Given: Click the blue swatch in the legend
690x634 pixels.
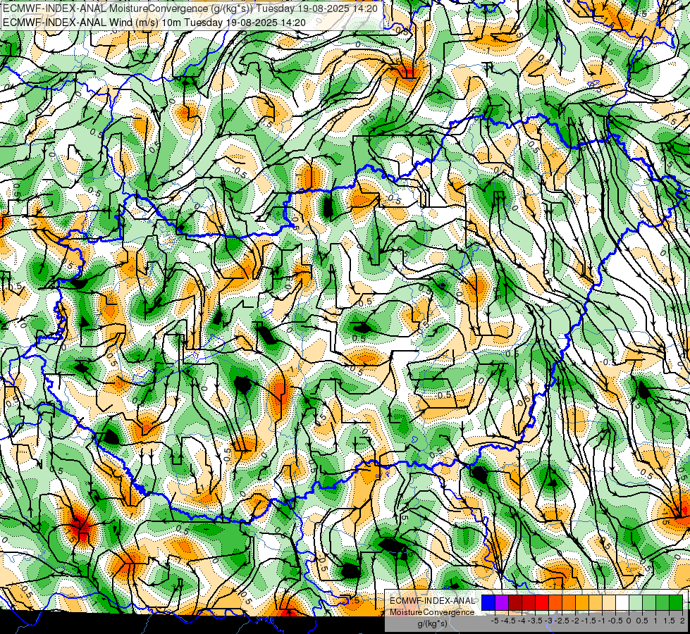Looking at the screenshot, I should 488,602.
